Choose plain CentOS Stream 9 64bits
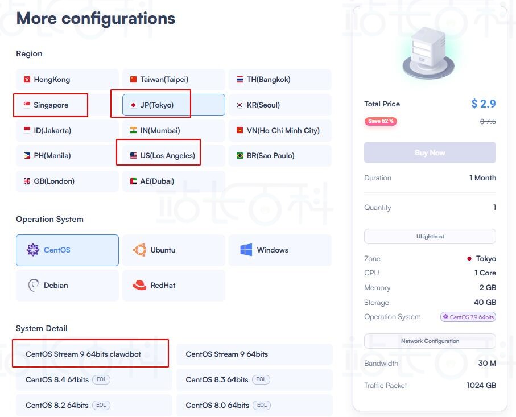 (254, 354)
